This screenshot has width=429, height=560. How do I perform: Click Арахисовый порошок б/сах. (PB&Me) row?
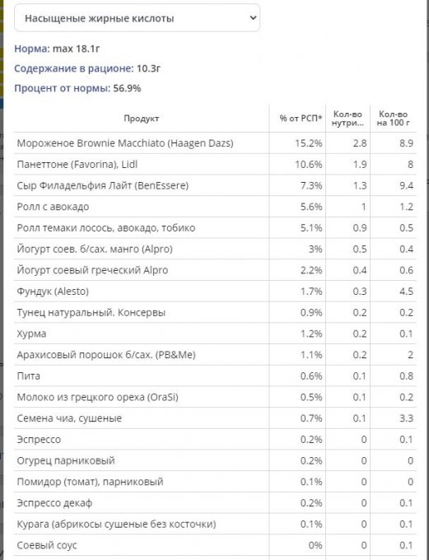pyautogui.click(x=215, y=355)
